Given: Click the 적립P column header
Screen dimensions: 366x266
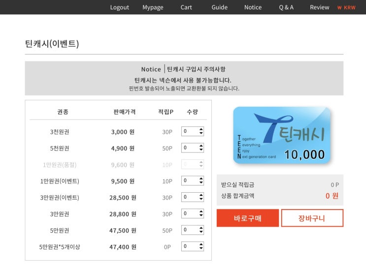Looking at the screenshot, I should [166, 112].
